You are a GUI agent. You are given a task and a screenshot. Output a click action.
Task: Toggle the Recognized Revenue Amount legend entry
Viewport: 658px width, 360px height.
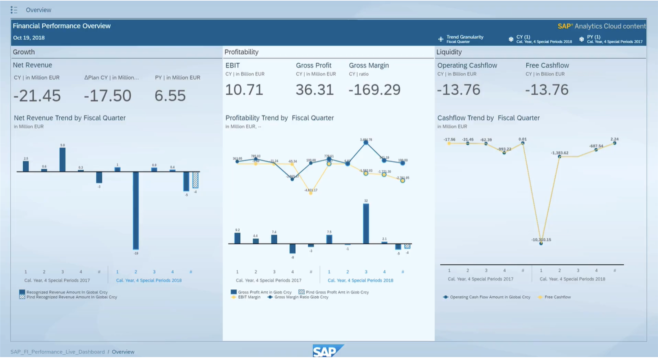coord(67,292)
